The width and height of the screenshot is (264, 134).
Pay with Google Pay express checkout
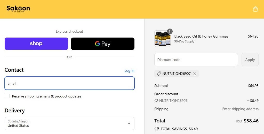(103, 44)
